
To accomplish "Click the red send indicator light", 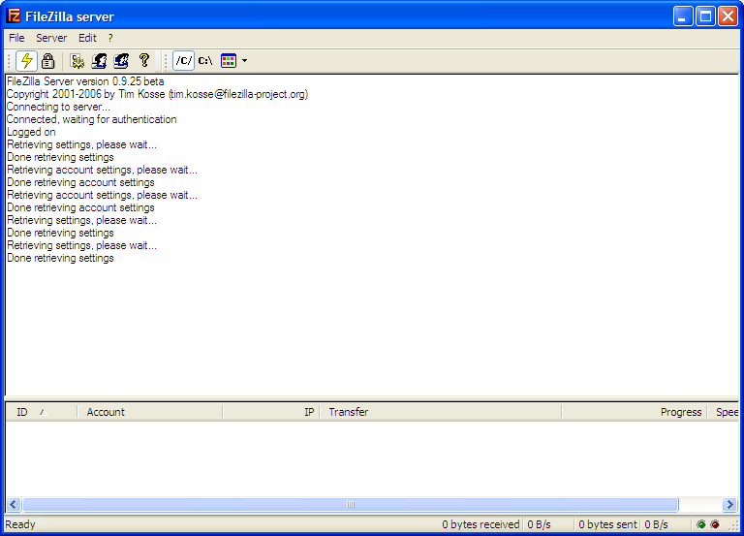I will (x=715, y=524).
